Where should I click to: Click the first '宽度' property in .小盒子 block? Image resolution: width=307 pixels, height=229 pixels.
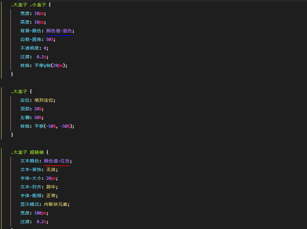pyautogui.click(x=25, y=13)
